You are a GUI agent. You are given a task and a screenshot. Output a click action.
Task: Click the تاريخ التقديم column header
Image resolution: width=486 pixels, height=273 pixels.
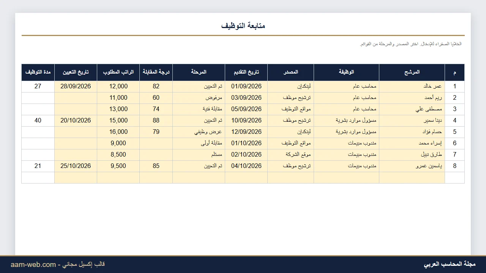click(246, 72)
